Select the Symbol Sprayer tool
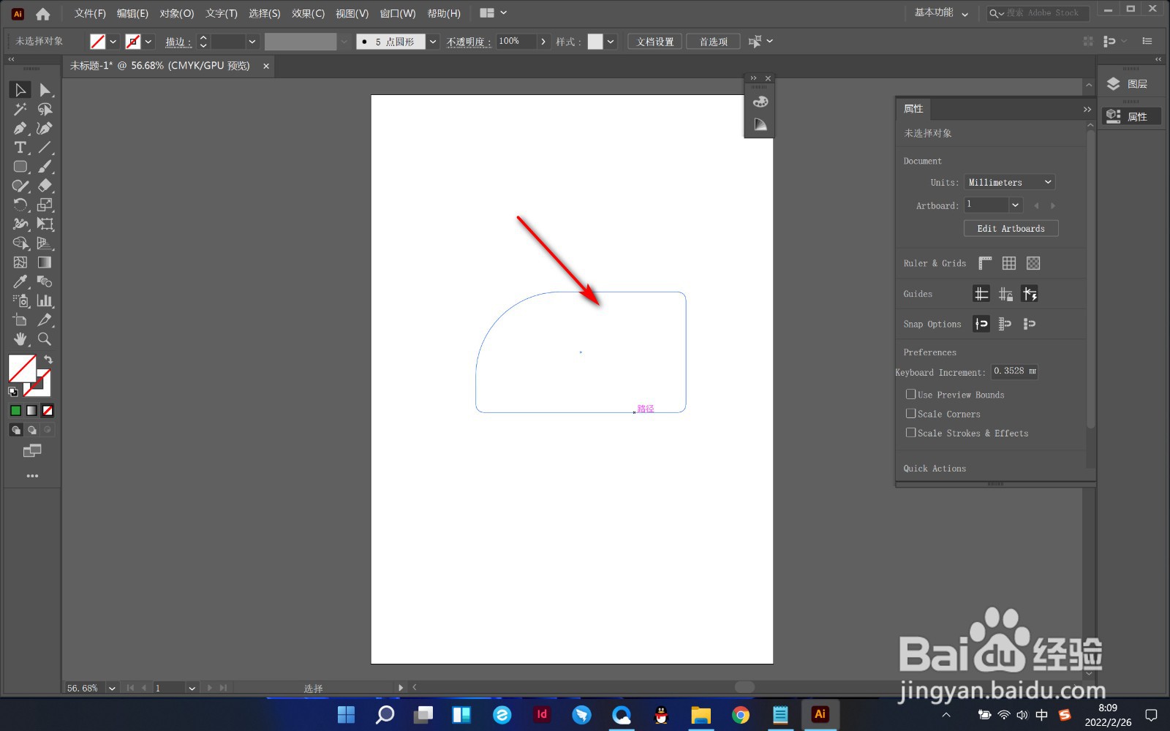 point(20,300)
